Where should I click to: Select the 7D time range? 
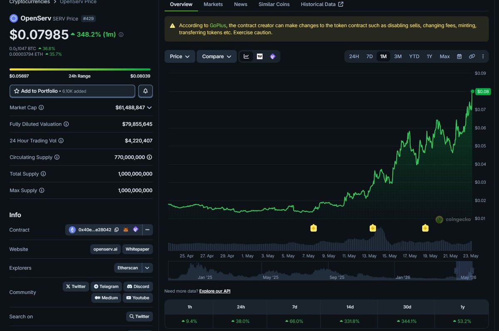[x=369, y=56]
